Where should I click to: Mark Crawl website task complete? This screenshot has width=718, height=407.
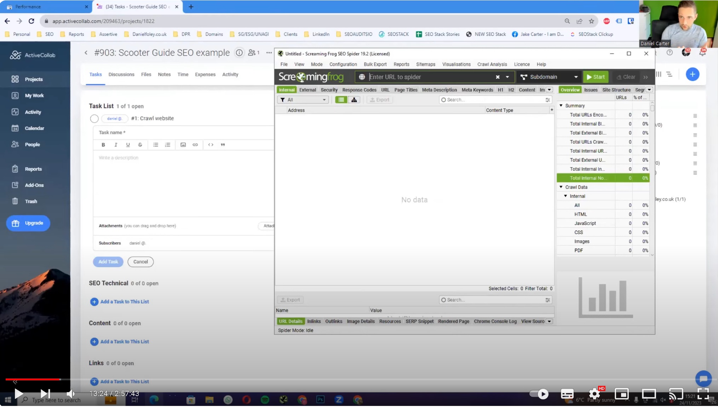coord(94,119)
